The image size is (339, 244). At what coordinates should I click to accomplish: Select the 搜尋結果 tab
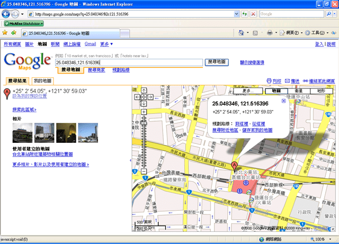point(17,81)
